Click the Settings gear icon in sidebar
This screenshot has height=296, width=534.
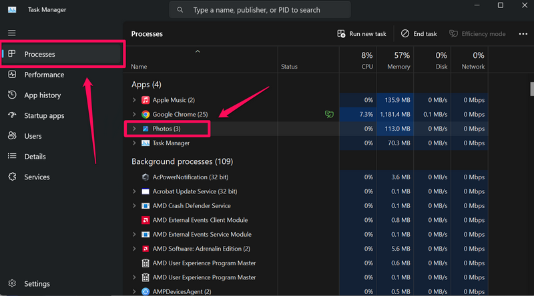point(11,284)
